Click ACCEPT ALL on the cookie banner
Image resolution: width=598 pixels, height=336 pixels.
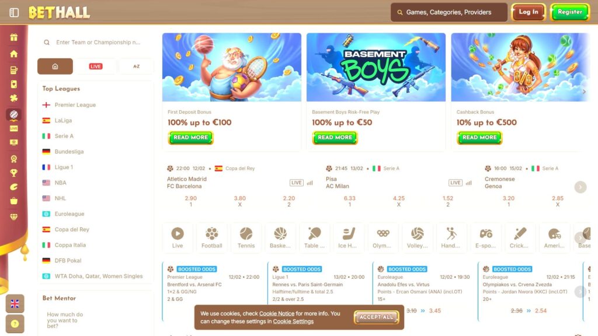376,317
